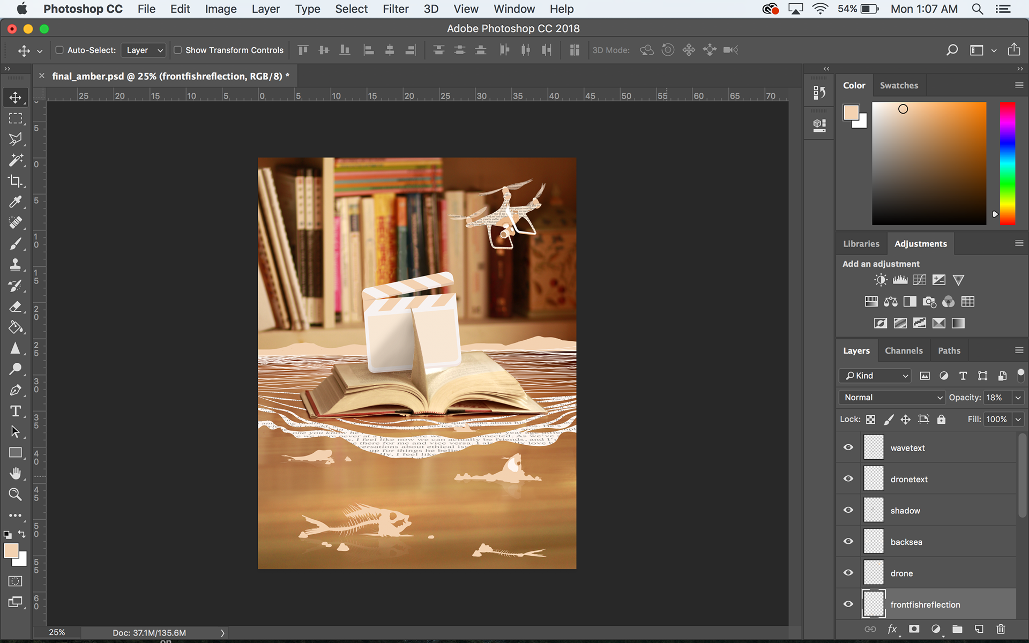Open the Filter menu
This screenshot has width=1029, height=643.
pos(395,9)
